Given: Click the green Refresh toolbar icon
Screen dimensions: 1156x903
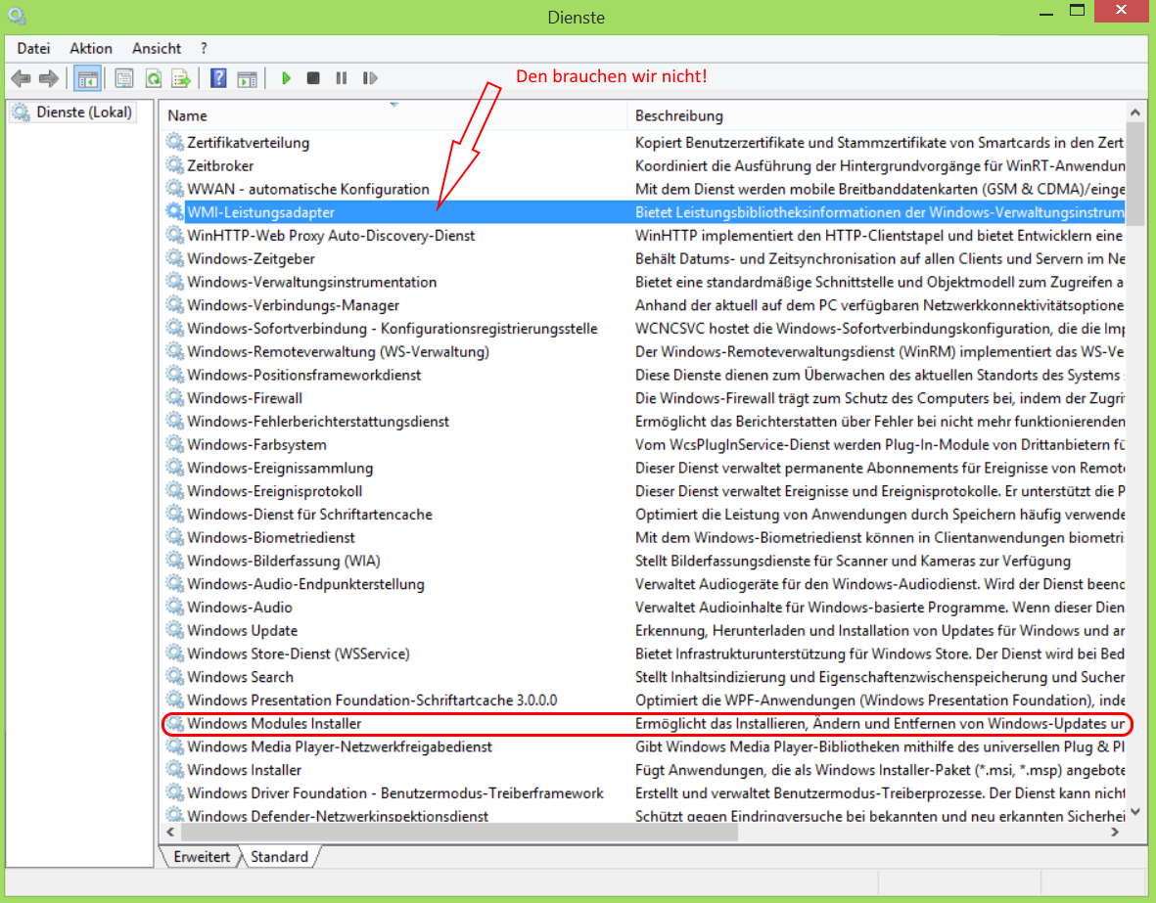Looking at the screenshot, I should tap(153, 78).
